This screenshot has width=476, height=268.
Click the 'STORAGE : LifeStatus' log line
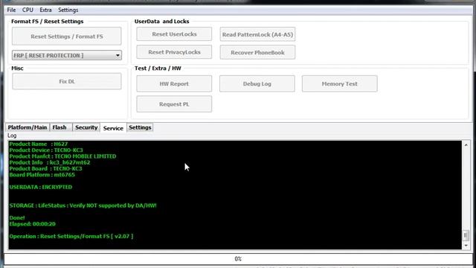tap(83, 205)
